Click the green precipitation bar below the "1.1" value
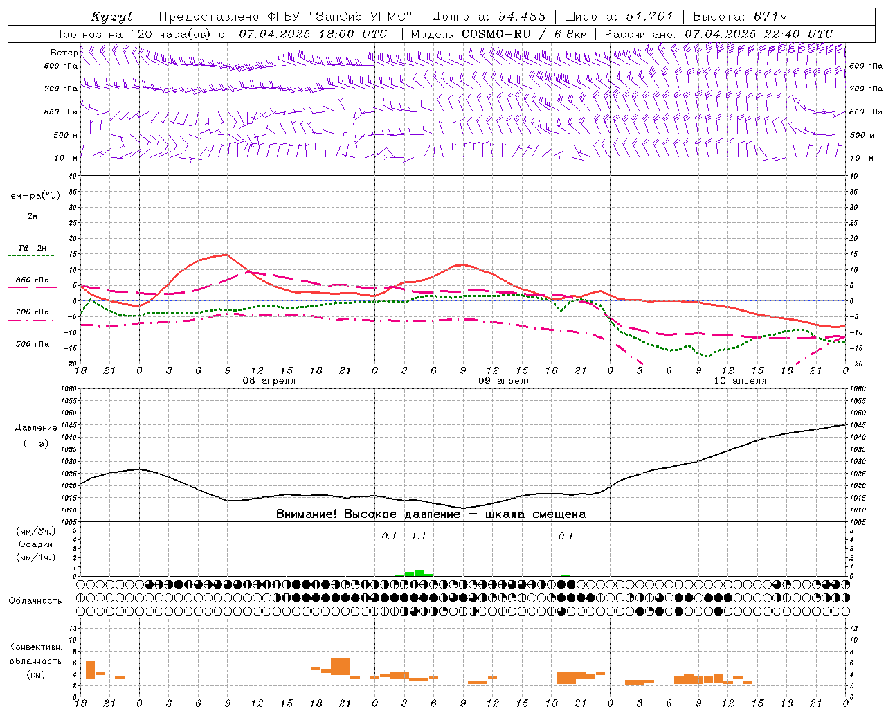 [x=419, y=573]
